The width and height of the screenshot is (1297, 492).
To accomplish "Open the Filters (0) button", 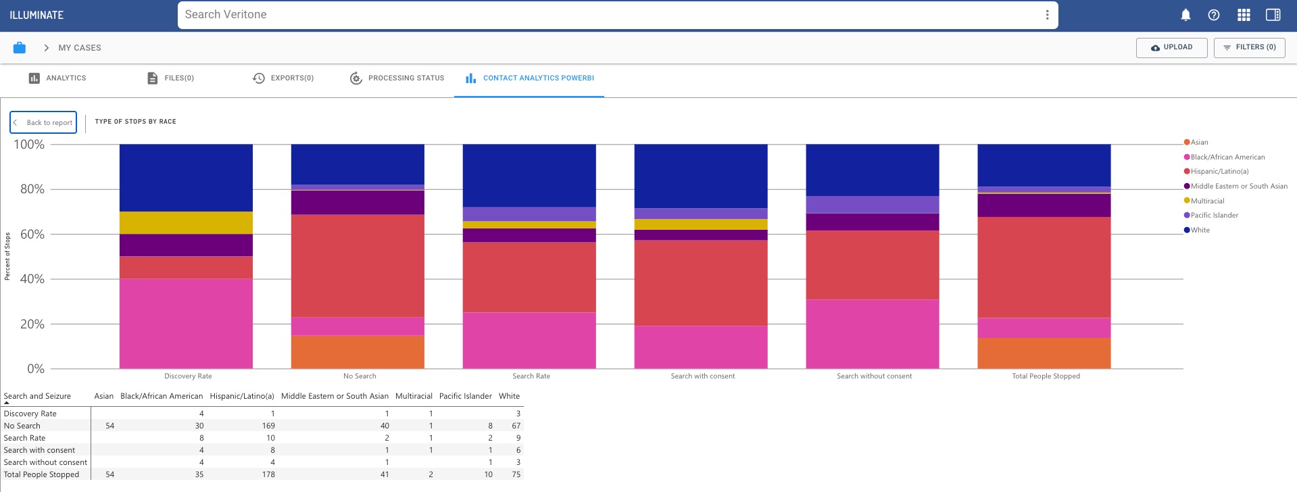I will point(1249,47).
